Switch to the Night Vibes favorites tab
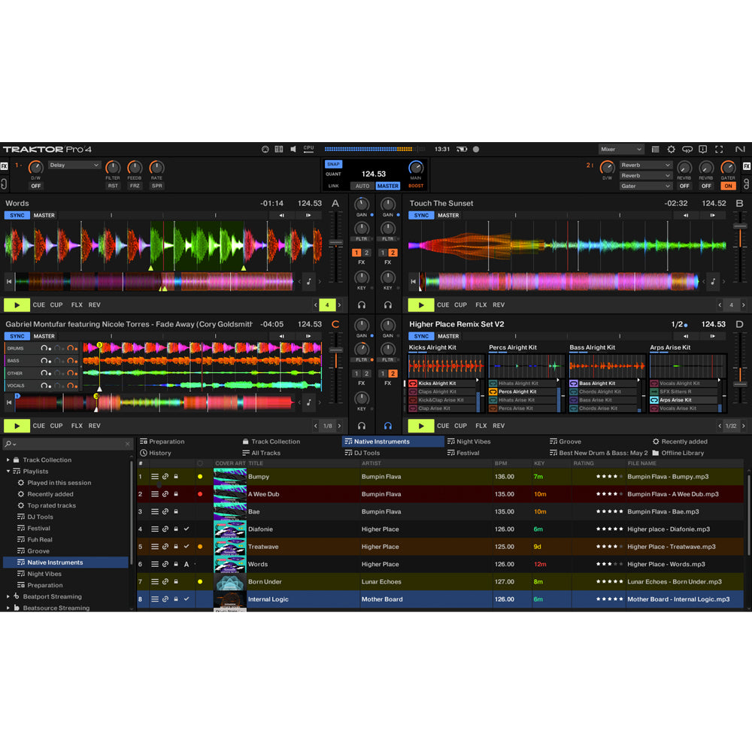The width and height of the screenshot is (752, 752). tap(474, 441)
